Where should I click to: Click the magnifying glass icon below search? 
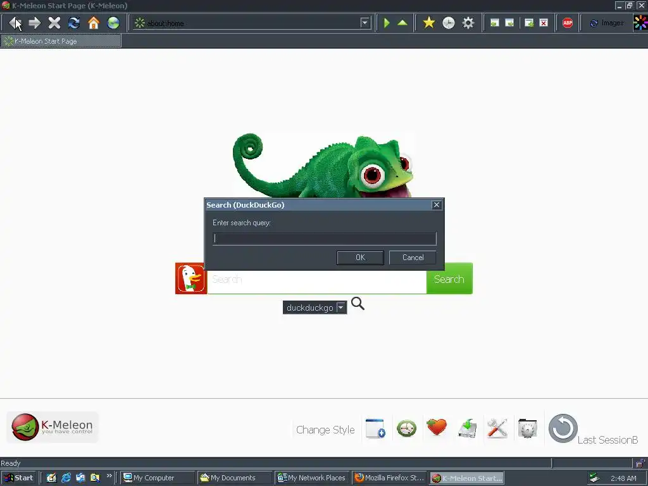pos(358,304)
